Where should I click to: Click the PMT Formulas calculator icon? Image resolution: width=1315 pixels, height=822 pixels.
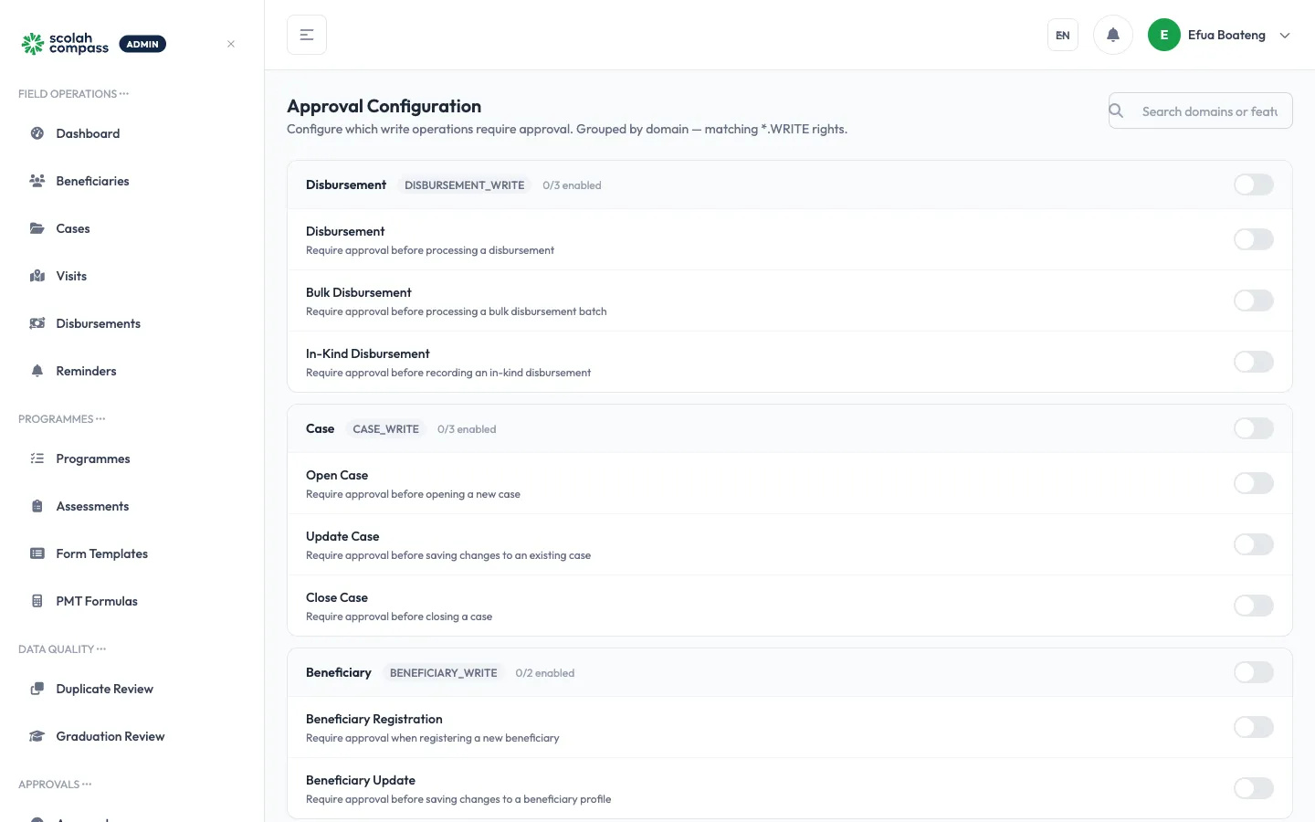pyautogui.click(x=37, y=601)
